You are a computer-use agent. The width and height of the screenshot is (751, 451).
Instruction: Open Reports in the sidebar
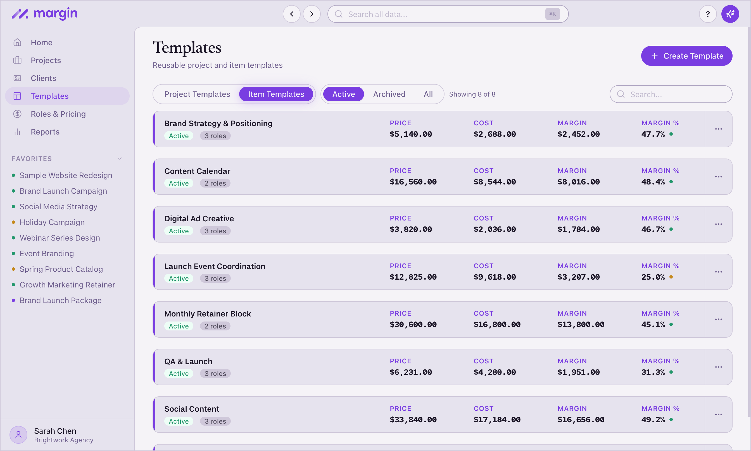[x=67, y=132]
